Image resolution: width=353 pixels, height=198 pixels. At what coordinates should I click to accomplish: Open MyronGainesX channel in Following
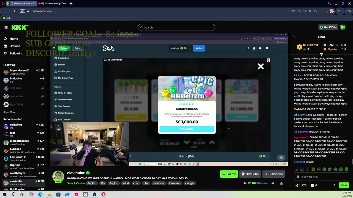click(x=24, y=72)
